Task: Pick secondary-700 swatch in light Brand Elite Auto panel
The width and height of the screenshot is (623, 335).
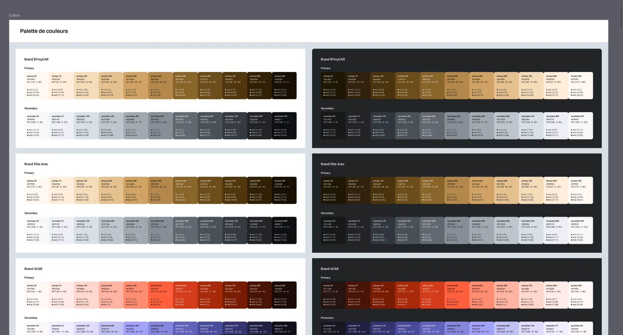Action: (235, 231)
